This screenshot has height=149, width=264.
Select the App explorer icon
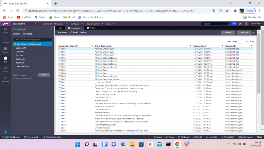click(5, 60)
